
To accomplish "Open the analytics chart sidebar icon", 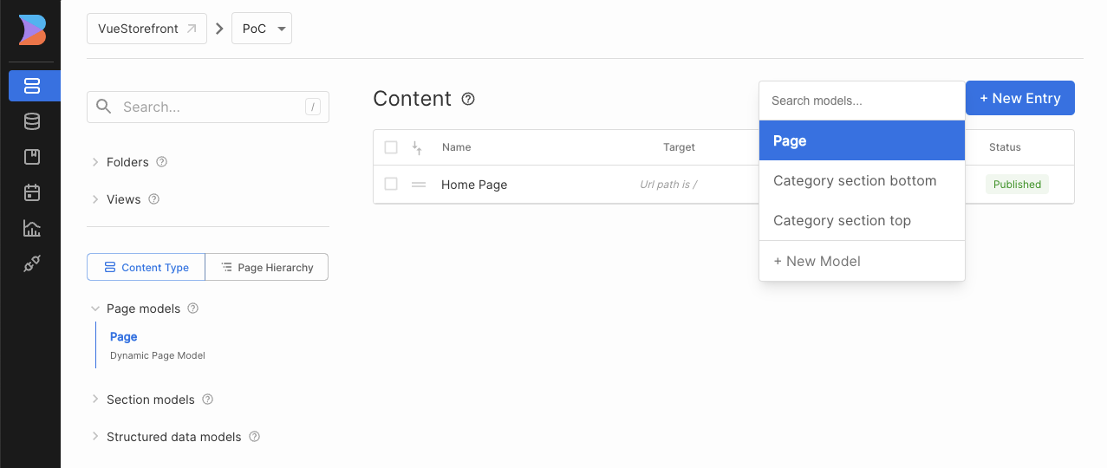I will (32, 229).
